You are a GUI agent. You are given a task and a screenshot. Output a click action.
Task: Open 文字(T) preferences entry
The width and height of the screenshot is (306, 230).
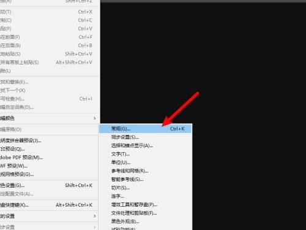click(146, 154)
